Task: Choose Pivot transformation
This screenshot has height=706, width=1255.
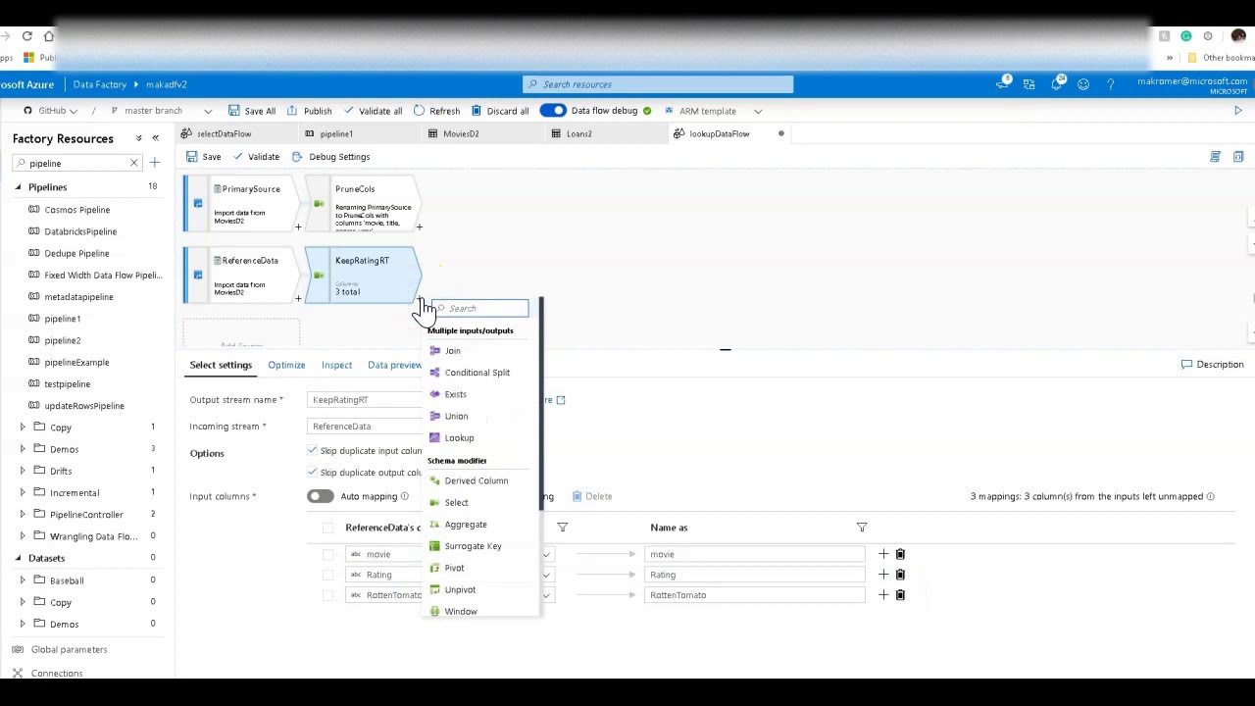Action: (454, 568)
